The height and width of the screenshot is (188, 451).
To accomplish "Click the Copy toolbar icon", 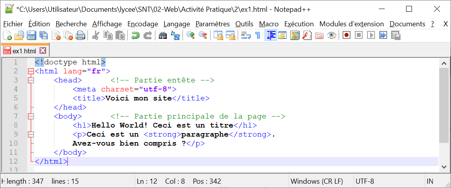I will [108, 35].
